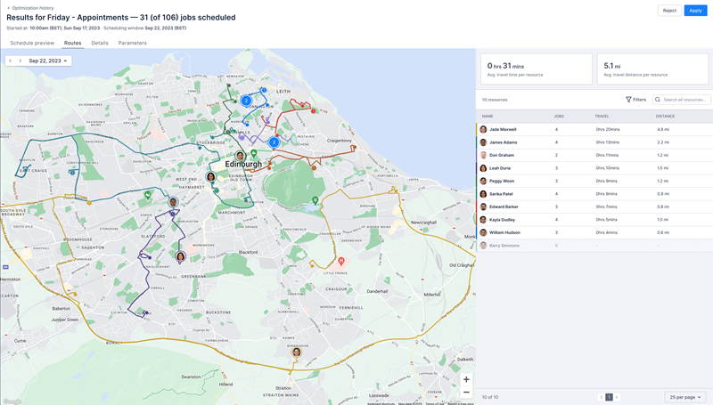Screen dimensions: 713x405
Task: Go back to Optimization history
Action: pyautogui.click(x=32, y=7)
